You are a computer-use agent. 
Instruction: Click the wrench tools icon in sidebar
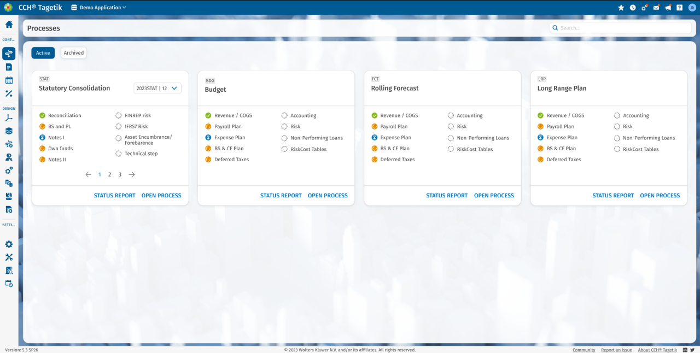[9, 257]
